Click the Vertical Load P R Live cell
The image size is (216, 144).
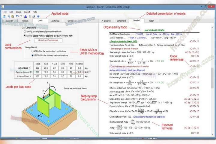click(54, 68)
